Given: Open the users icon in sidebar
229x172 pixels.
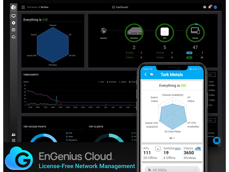Looking at the screenshot, I should [13, 135].
